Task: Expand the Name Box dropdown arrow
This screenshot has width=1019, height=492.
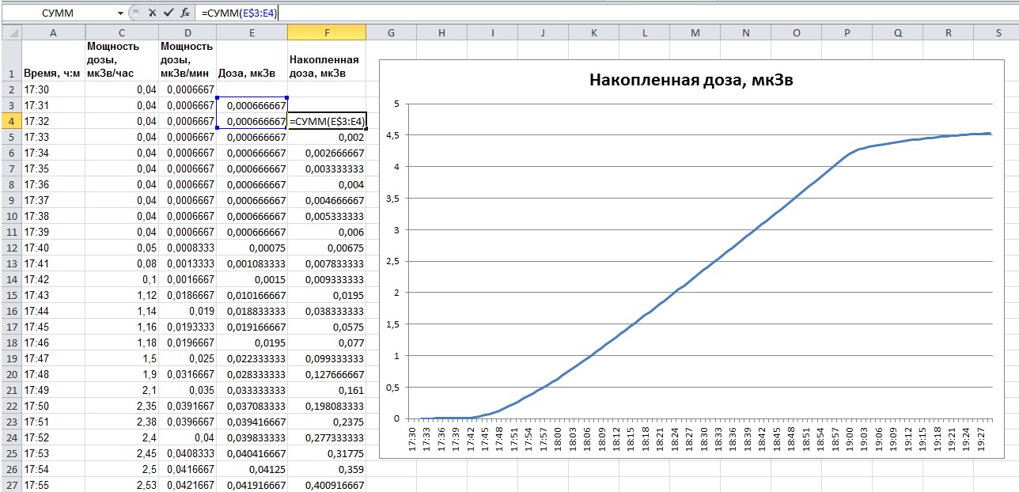Action: (x=120, y=13)
